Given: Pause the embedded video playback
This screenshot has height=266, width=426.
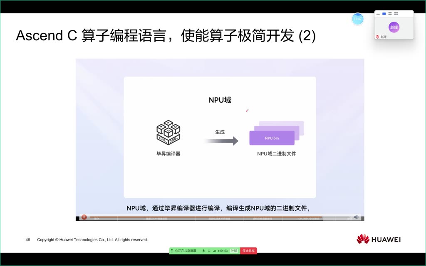Looking at the screenshot, I should pos(84,217).
